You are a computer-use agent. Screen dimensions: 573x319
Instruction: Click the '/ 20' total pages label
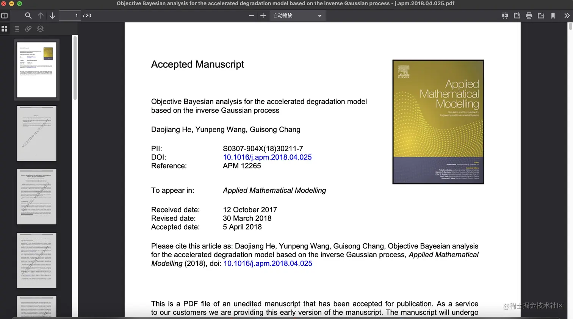pos(87,16)
